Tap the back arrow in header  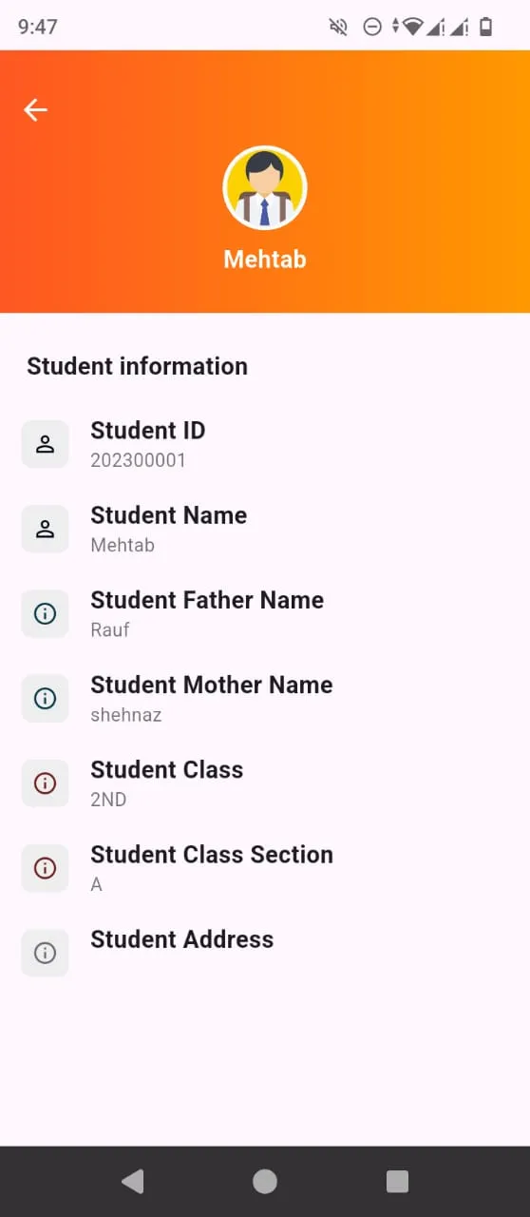(x=35, y=110)
